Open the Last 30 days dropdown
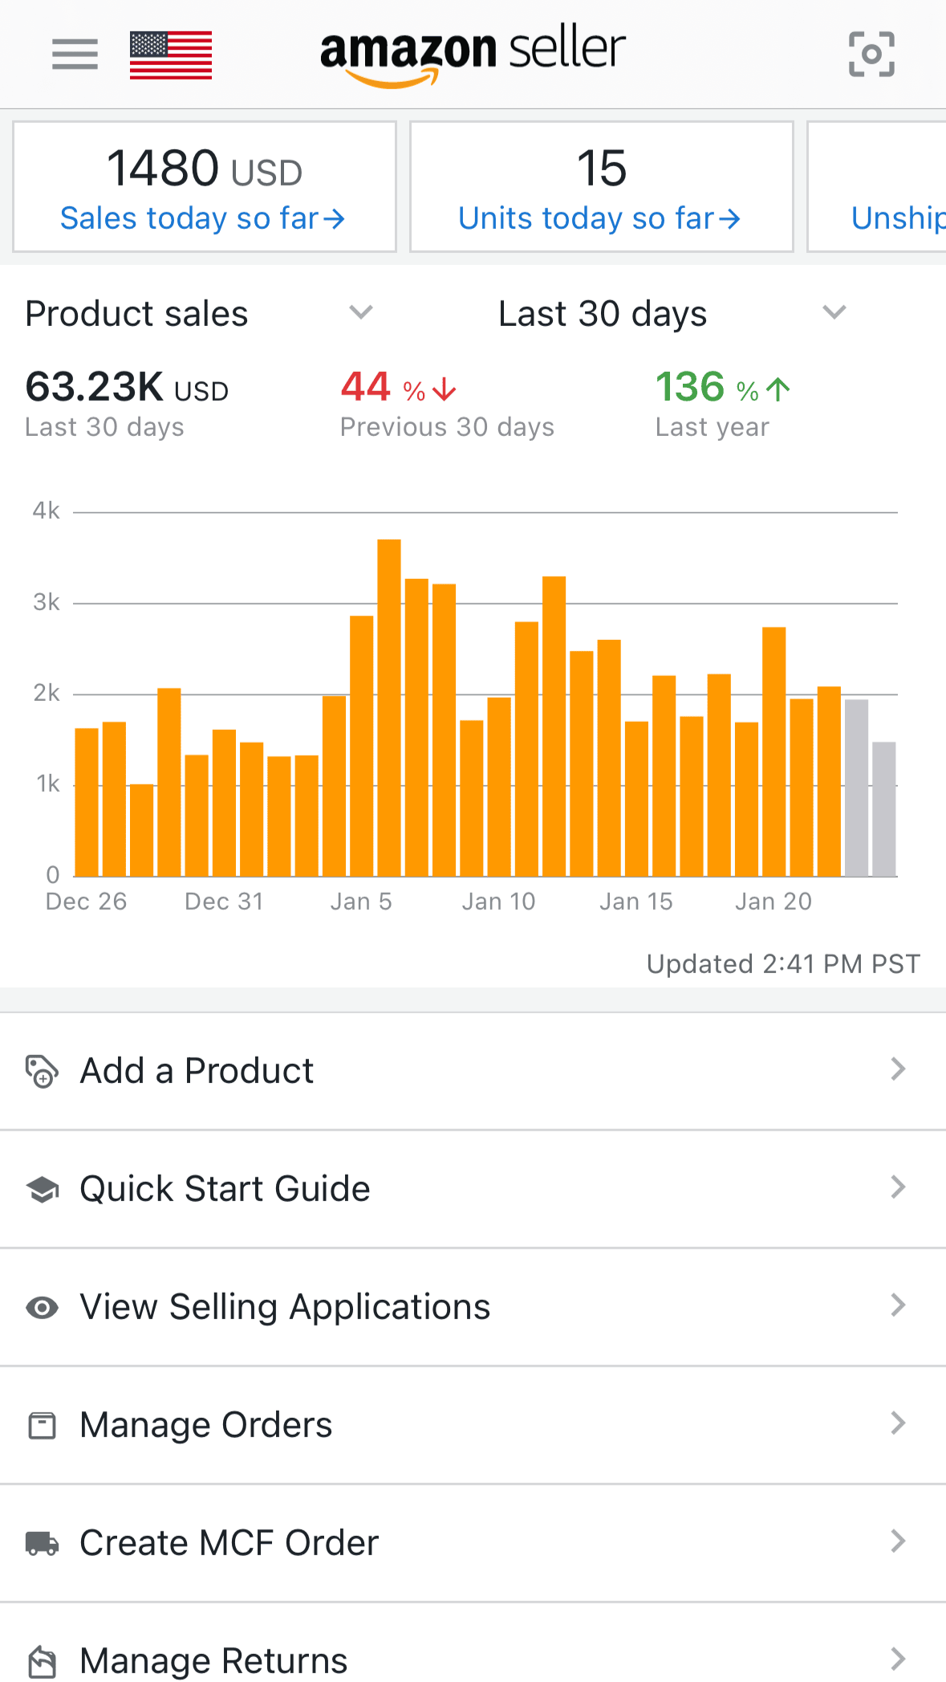The image size is (946, 1682). (x=834, y=312)
